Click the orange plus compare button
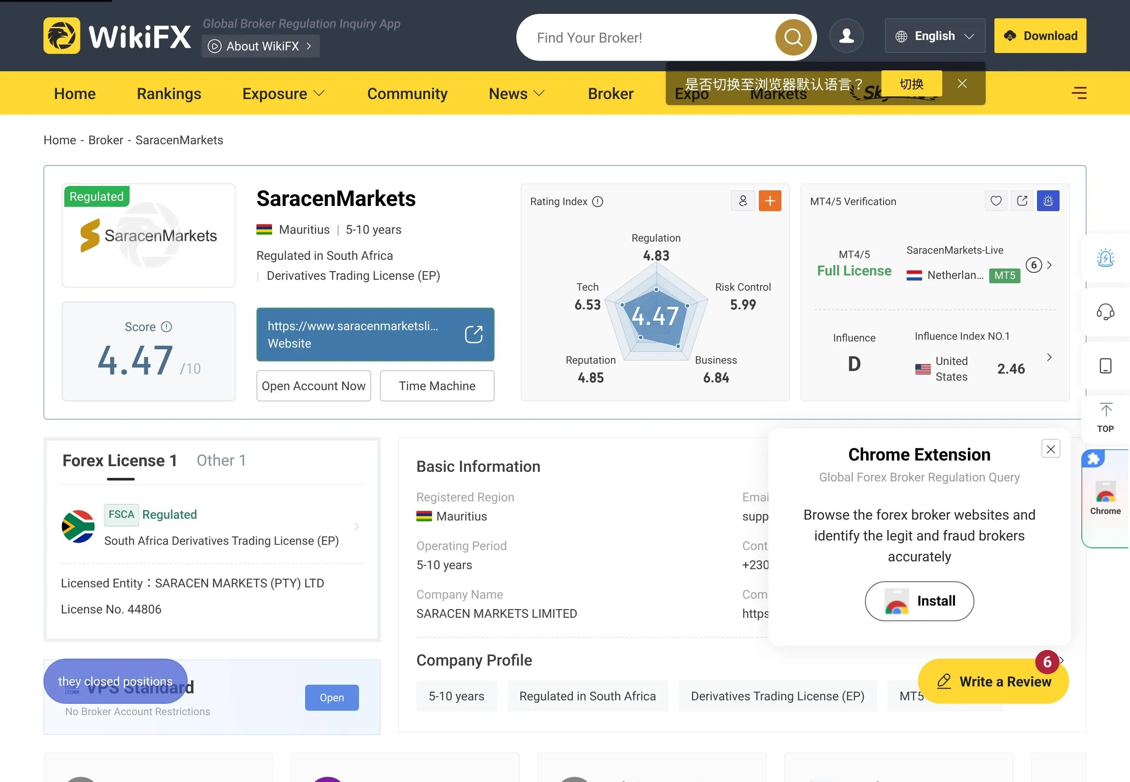 pyautogui.click(x=770, y=201)
